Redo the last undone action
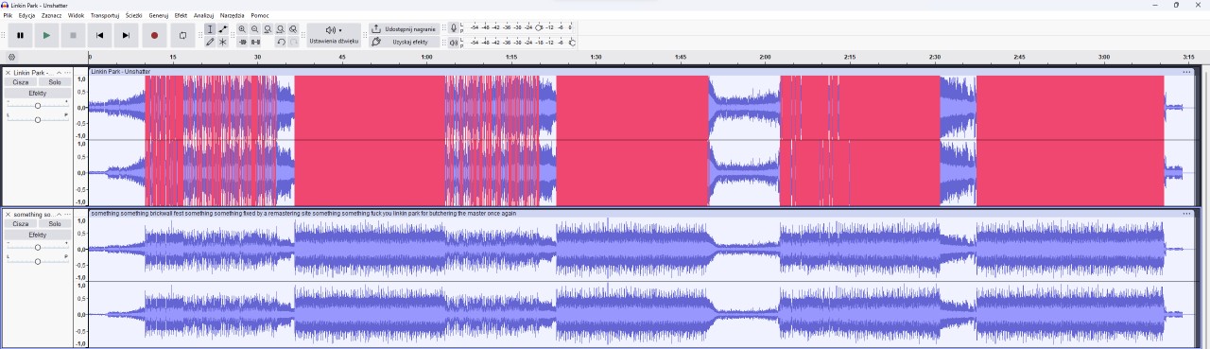1210x349 pixels. click(x=293, y=42)
